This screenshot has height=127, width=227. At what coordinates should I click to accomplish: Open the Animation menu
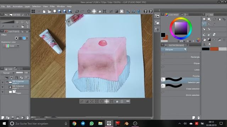click(x=18, y=6)
